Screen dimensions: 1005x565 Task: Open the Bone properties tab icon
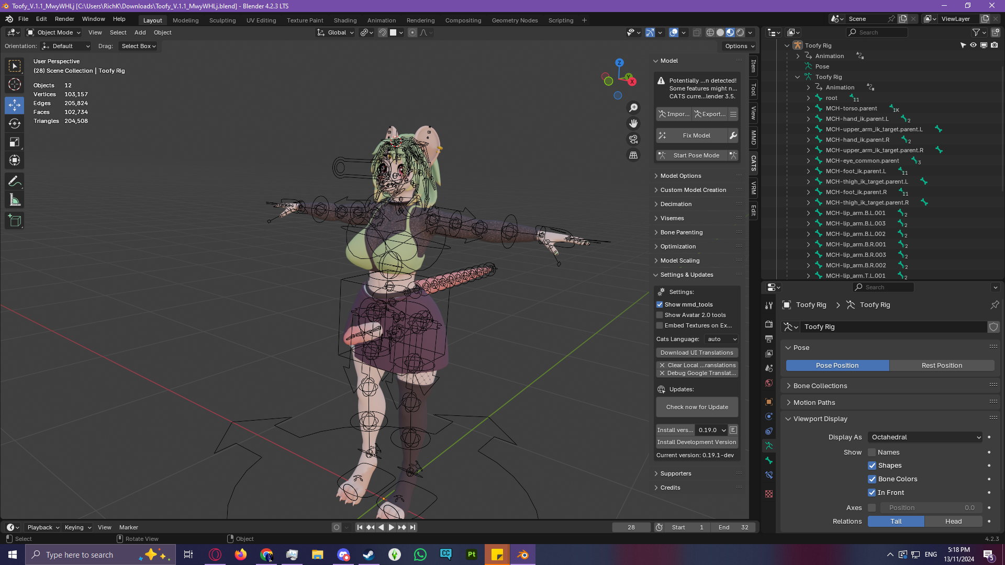769,460
